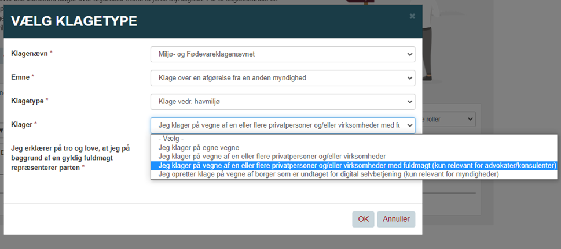Open the Klagetype dropdown showing Klage vedr. havmiljø
The height and width of the screenshot is (249, 561).
[283, 102]
